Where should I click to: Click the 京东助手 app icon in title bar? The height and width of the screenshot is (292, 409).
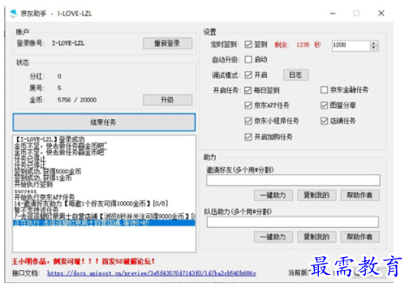(14, 13)
